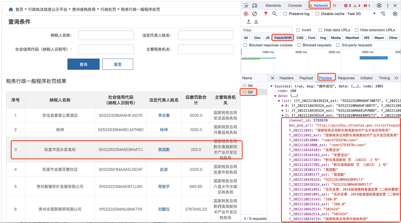Select the Network tab
Viewport: 401px width, 223px height.
[x=319, y=5]
